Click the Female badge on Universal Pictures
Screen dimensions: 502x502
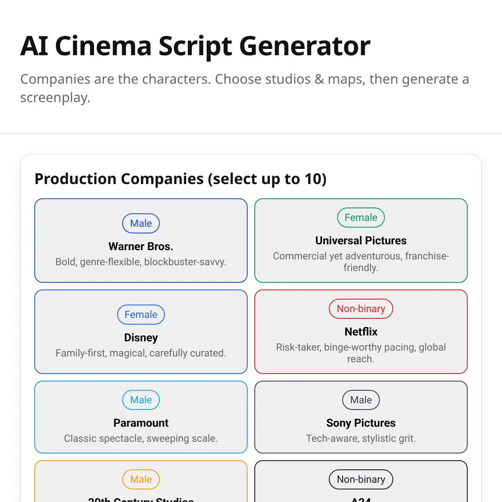pos(361,218)
